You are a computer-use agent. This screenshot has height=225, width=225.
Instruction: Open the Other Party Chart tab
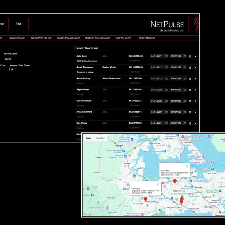[41, 38]
